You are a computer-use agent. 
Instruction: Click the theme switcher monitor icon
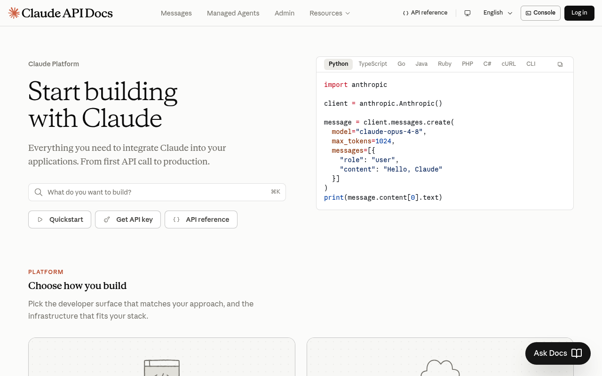[x=467, y=13]
